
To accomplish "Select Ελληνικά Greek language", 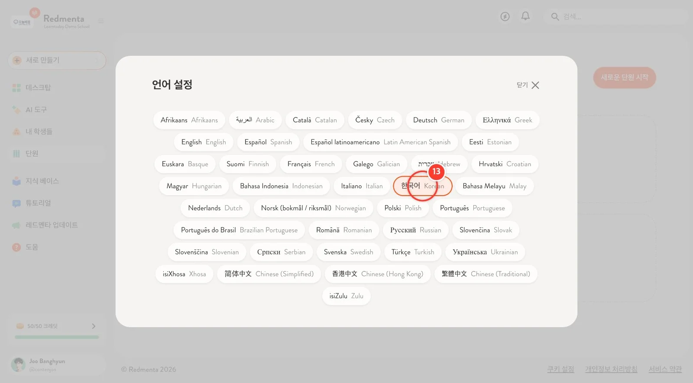I will 507,120.
